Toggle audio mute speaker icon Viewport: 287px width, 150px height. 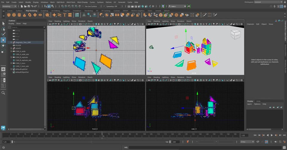276,142
